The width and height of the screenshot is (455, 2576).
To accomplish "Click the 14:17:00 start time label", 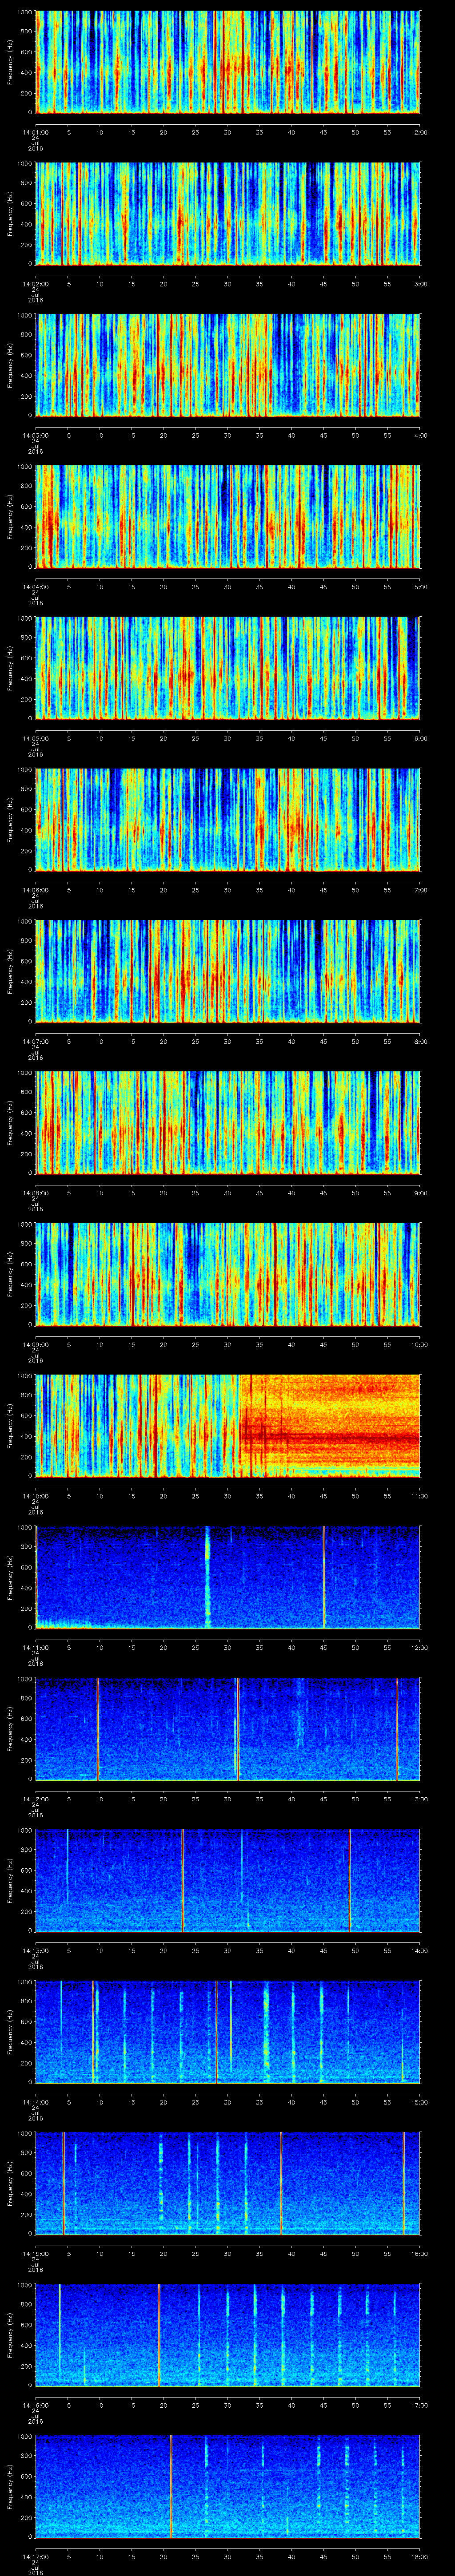I will point(35,2556).
